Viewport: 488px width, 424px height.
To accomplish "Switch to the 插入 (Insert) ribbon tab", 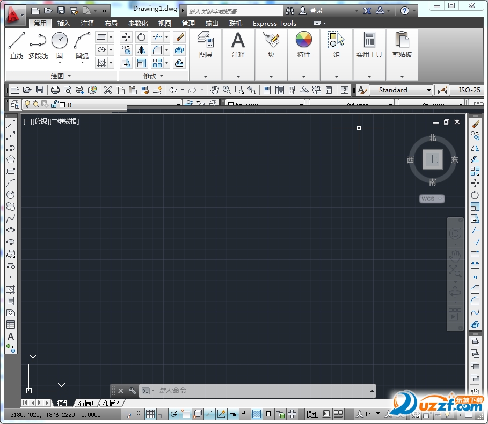I will 63,23.
